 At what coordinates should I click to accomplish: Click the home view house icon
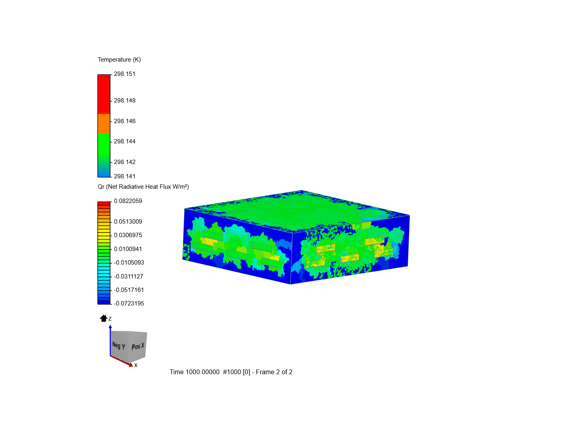pos(104,318)
